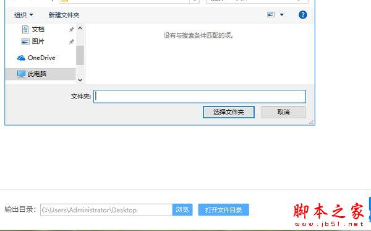This screenshot has height=231, width=371.
Task: Click the 取消 button
Action: [283, 112]
